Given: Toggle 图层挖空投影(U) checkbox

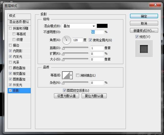Looking at the screenshot, I should point(64,90).
